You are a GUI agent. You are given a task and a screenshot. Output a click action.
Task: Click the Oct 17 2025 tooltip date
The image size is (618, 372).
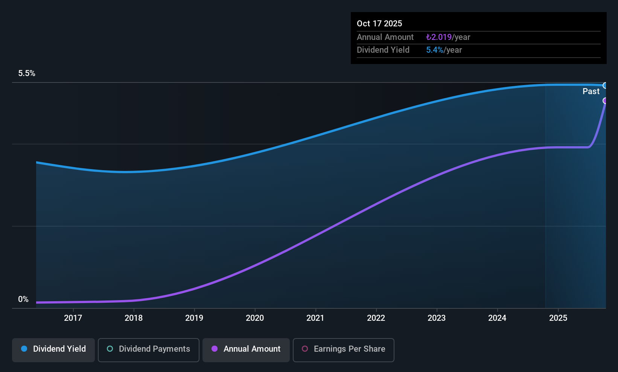379,24
